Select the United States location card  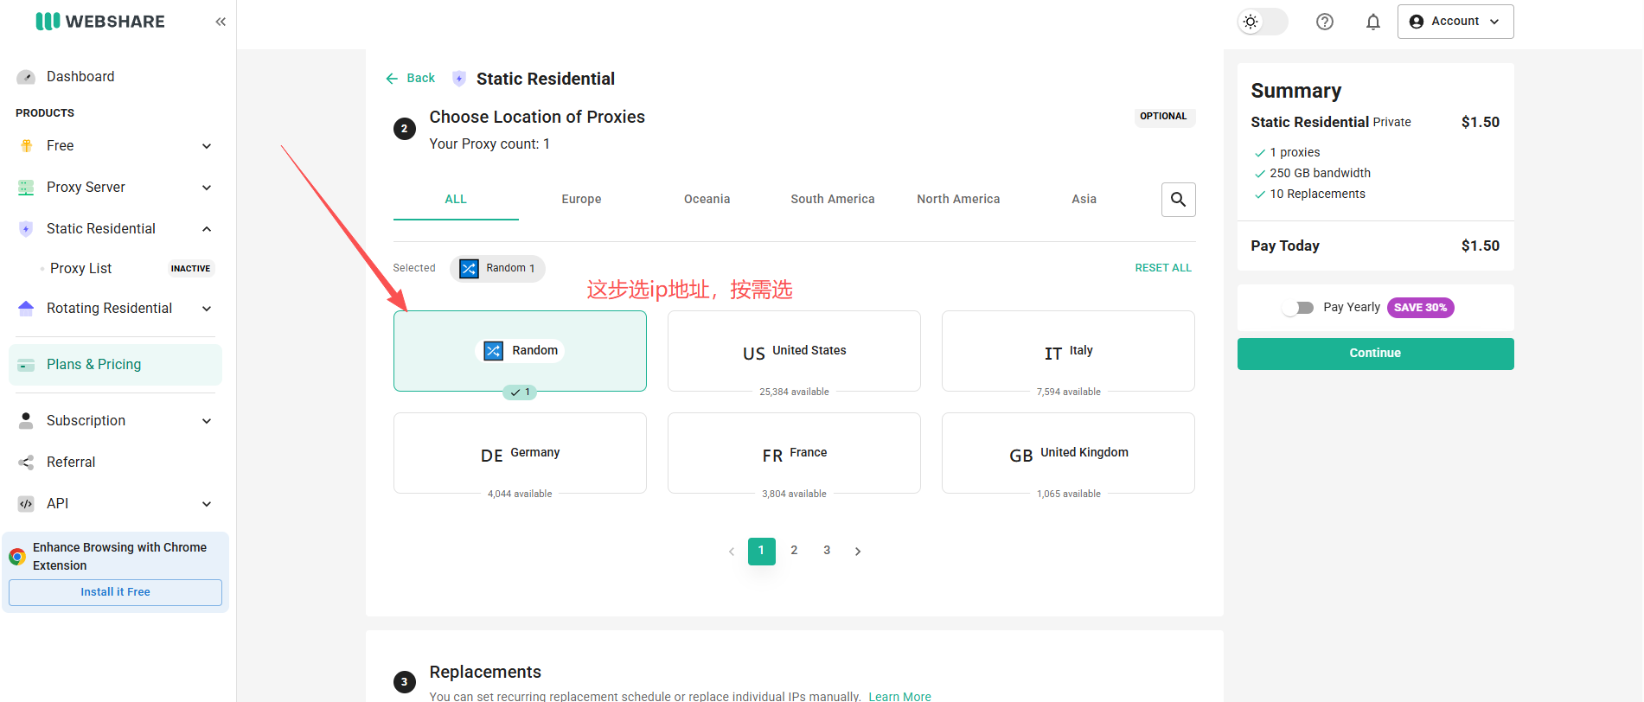click(794, 351)
